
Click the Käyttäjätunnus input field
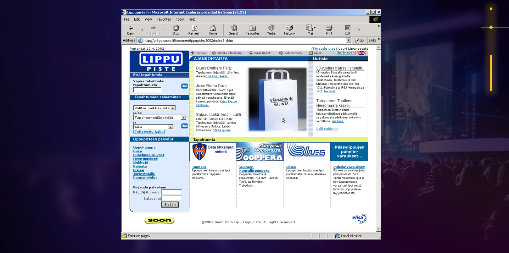click(172, 192)
